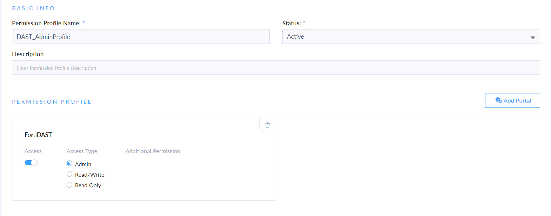Pick the Read Only radio option

pos(69,185)
